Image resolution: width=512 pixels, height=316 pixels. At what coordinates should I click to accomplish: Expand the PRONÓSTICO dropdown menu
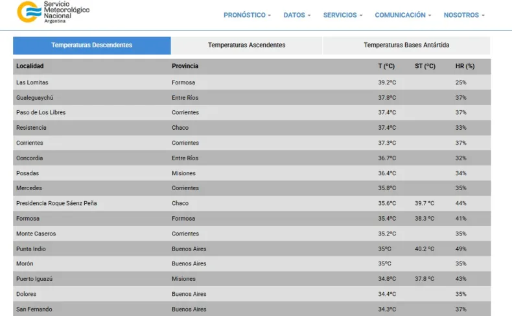click(247, 15)
